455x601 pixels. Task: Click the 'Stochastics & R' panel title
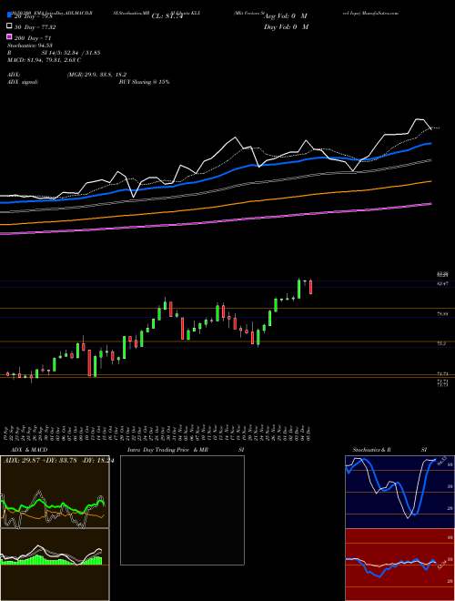pyautogui.click(x=372, y=450)
